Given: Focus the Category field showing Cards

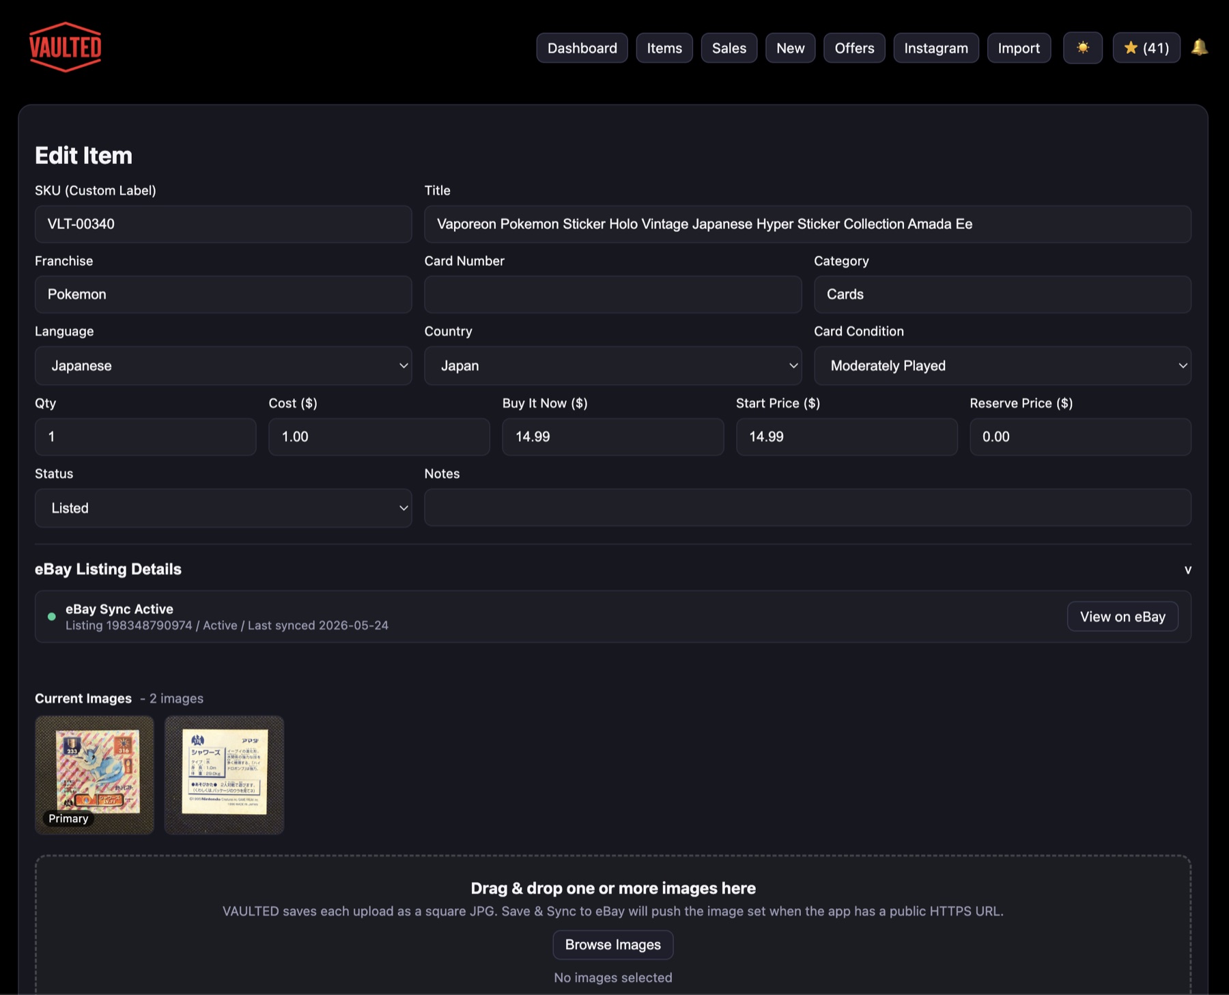Looking at the screenshot, I should (x=1002, y=294).
